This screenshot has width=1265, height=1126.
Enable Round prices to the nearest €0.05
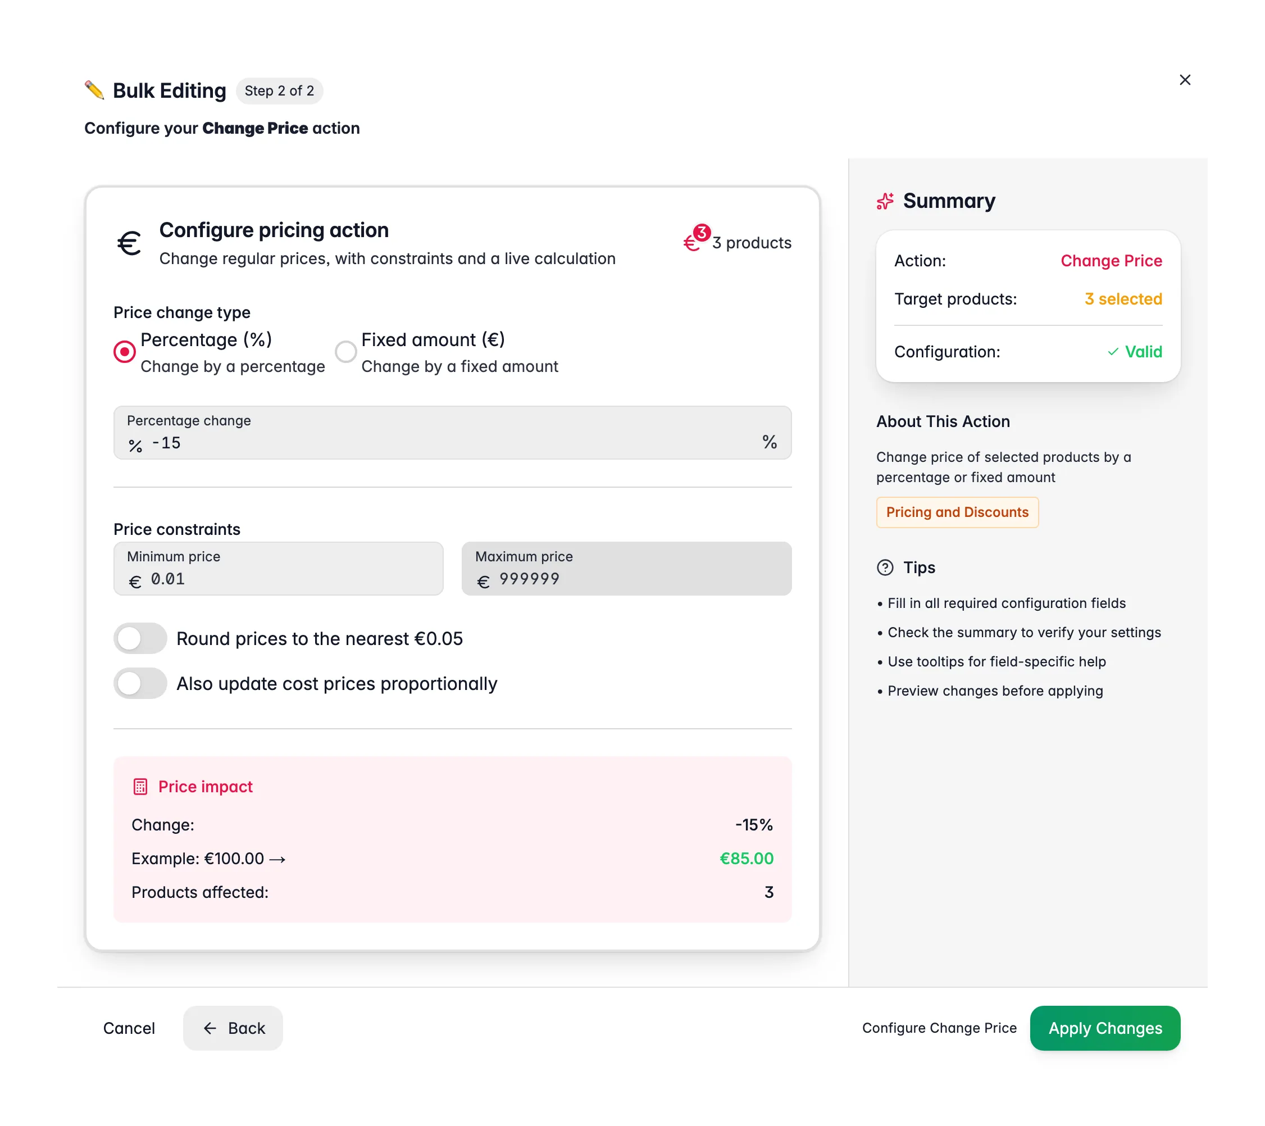(x=140, y=638)
